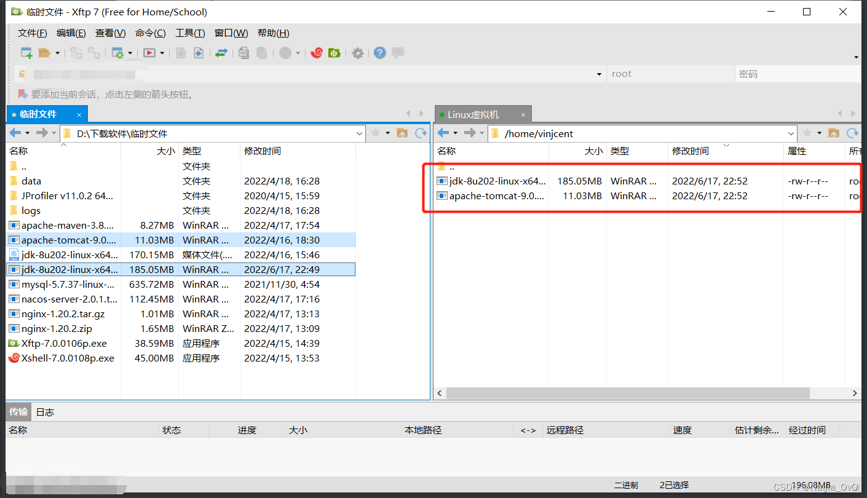867x498 pixels.
Task: Close the Linux虚拟机 tab
Action: [x=523, y=114]
